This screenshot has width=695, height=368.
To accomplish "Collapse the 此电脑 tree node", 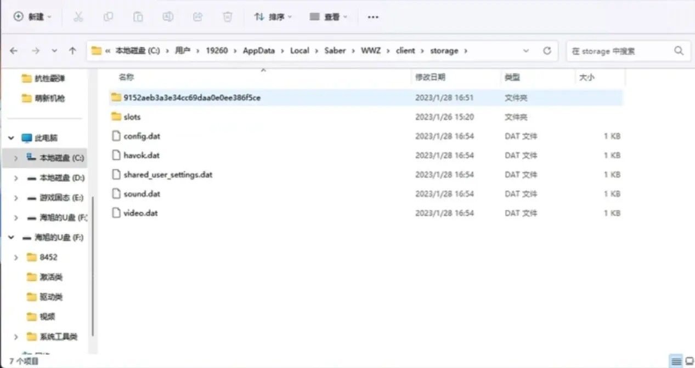I will pyautogui.click(x=11, y=138).
